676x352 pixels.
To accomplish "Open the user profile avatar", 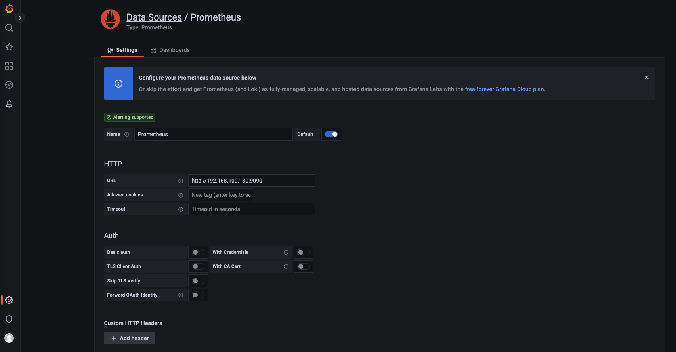I will coord(9,338).
